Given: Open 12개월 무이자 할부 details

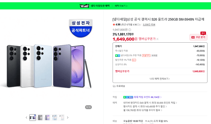Looking at the screenshot, I should [143, 110].
